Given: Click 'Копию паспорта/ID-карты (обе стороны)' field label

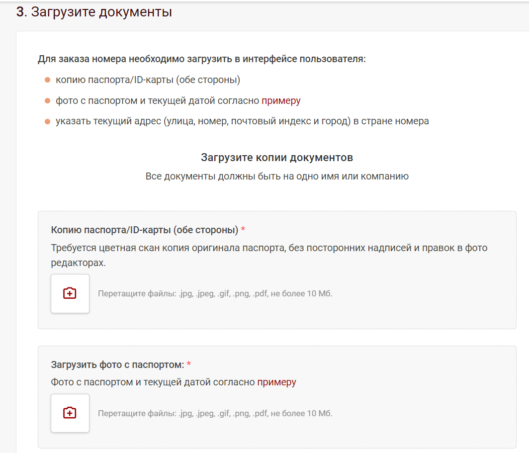Looking at the screenshot, I should [144, 230].
